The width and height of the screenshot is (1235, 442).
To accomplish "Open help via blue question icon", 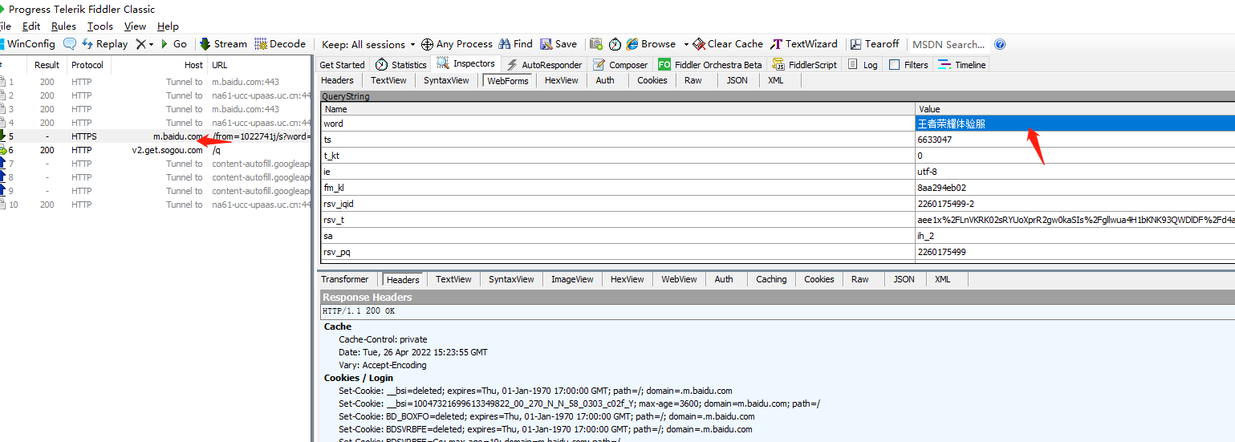I will pos(1000,44).
